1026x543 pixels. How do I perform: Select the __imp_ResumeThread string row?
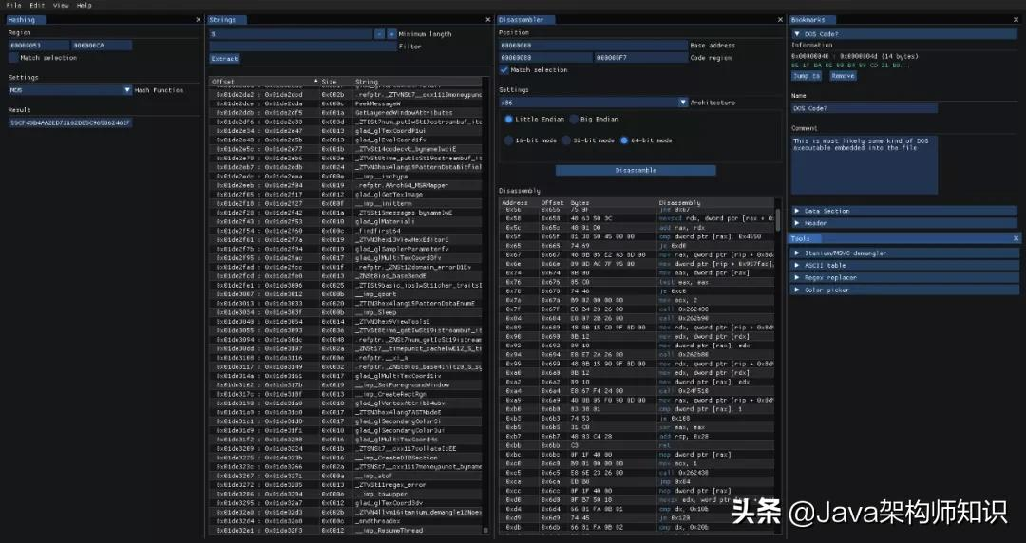[347, 530]
